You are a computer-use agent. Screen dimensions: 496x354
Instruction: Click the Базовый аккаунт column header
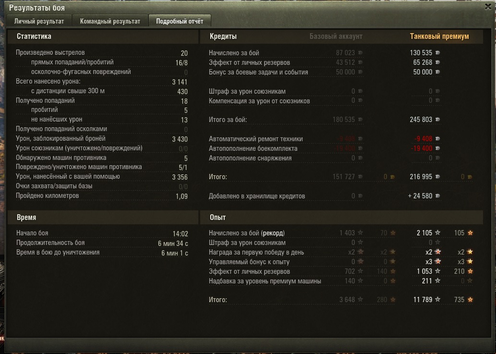pyautogui.click(x=336, y=37)
